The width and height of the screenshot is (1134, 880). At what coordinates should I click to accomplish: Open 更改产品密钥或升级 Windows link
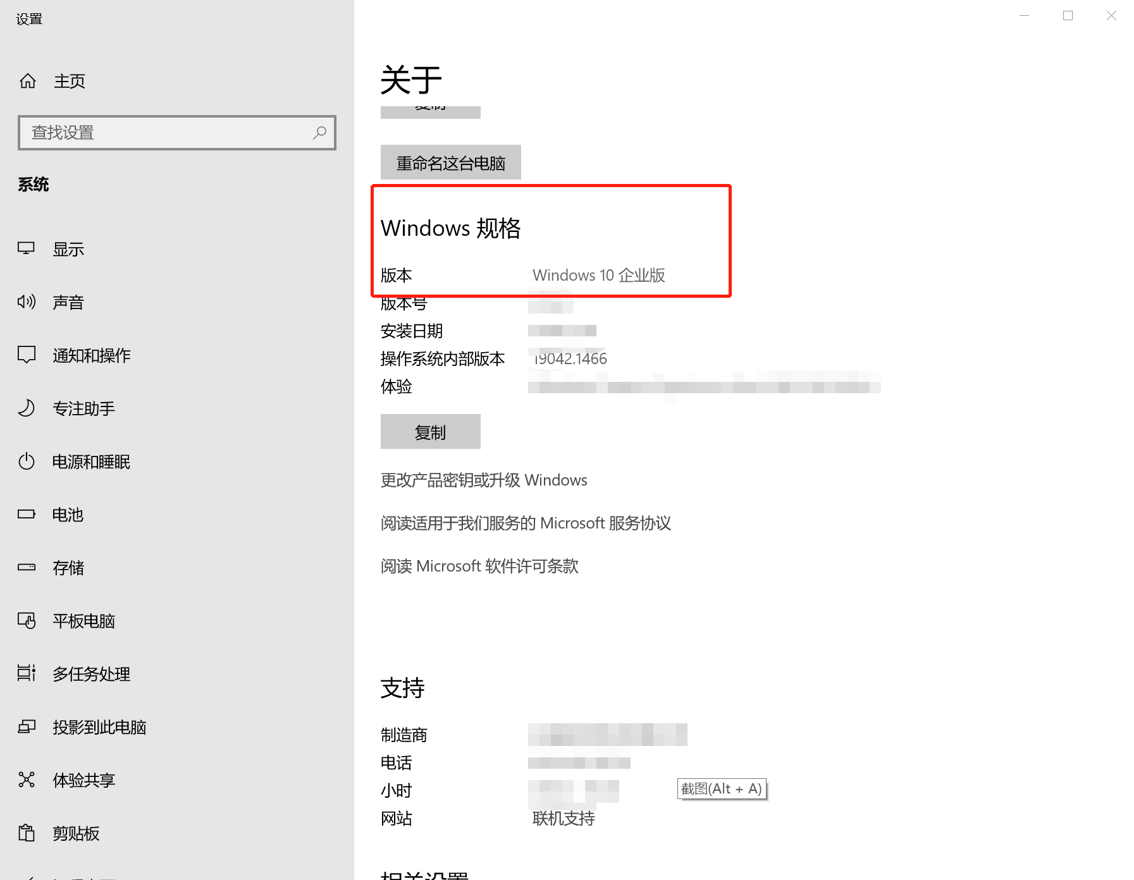click(484, 480)
